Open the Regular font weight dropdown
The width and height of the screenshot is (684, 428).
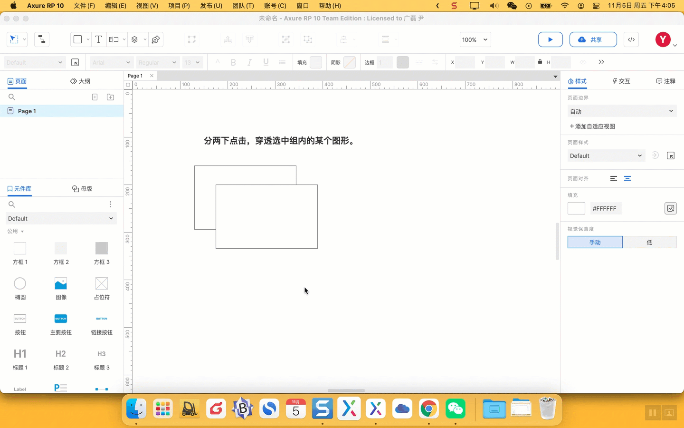tap(157, 62)
